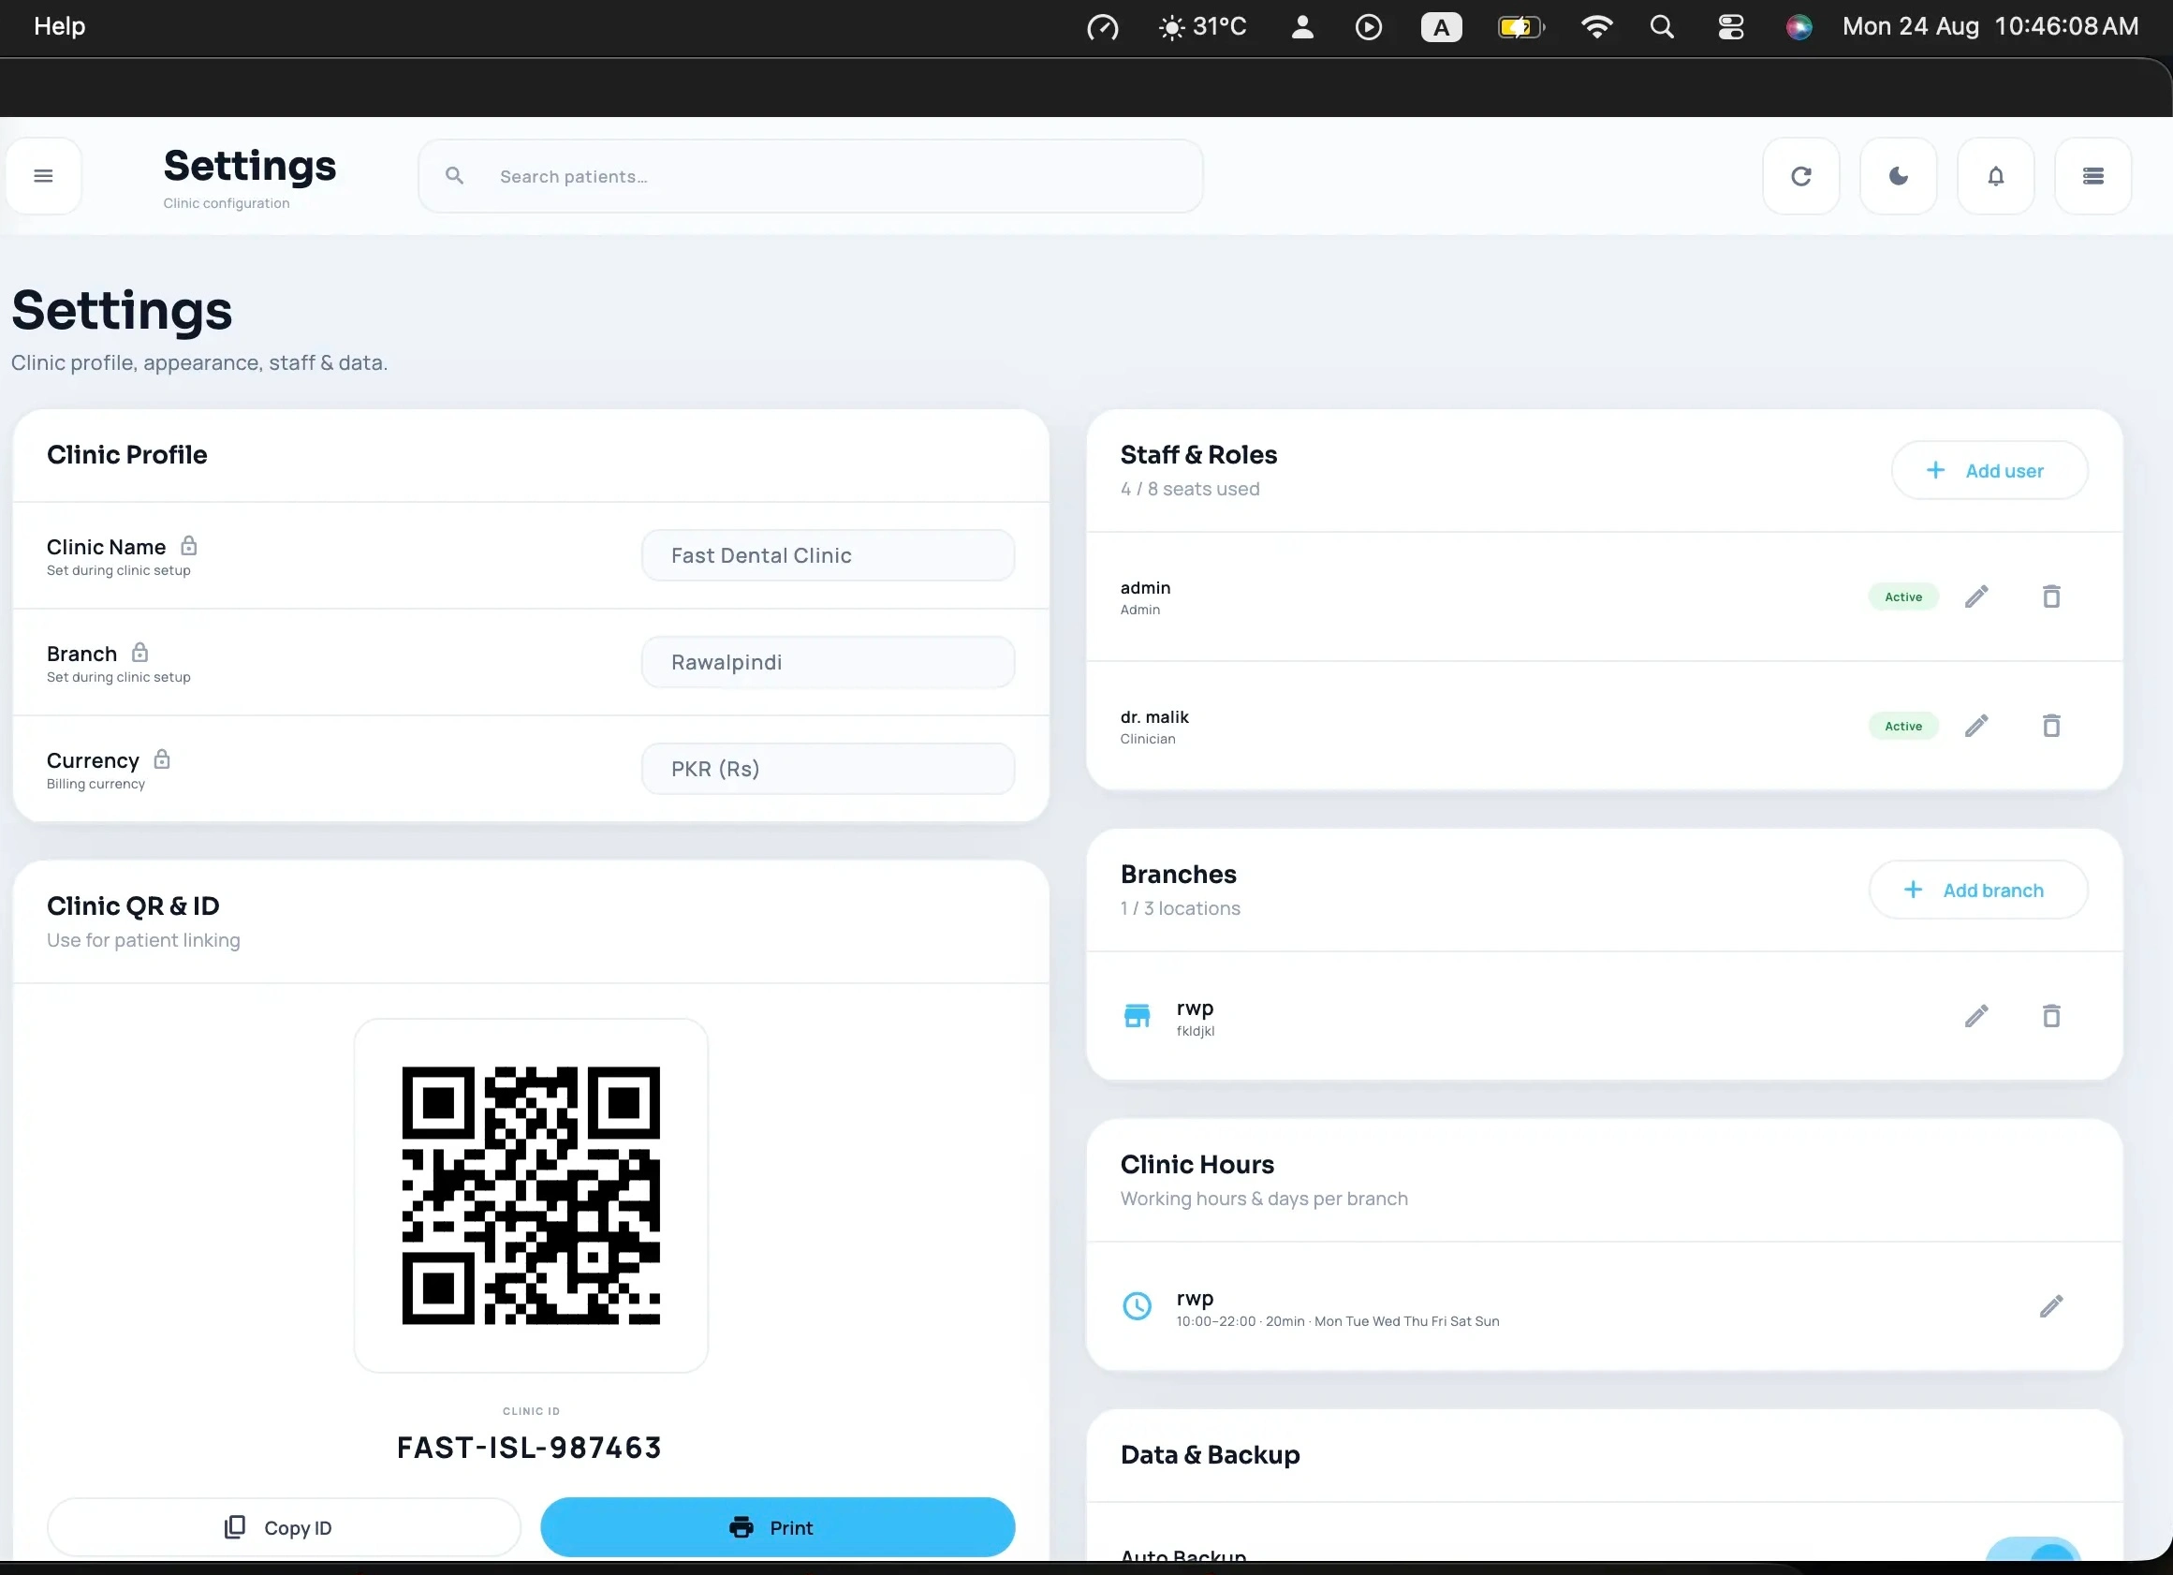2173x1575 pixels.
Task: Click the Fast Dental Clinic name field
Action: coord(828,555)
